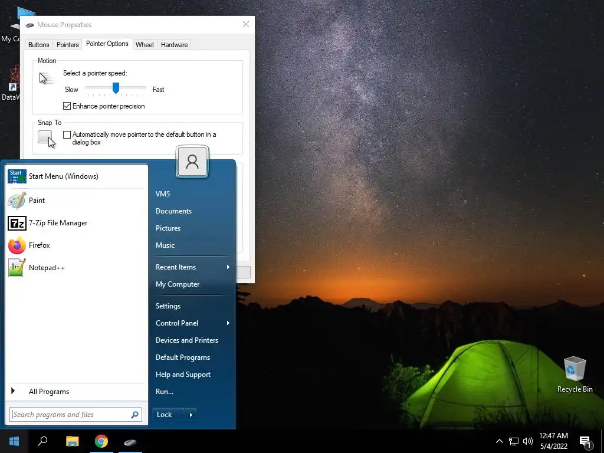Show hidden icons in the system tray

click(499, 441)
